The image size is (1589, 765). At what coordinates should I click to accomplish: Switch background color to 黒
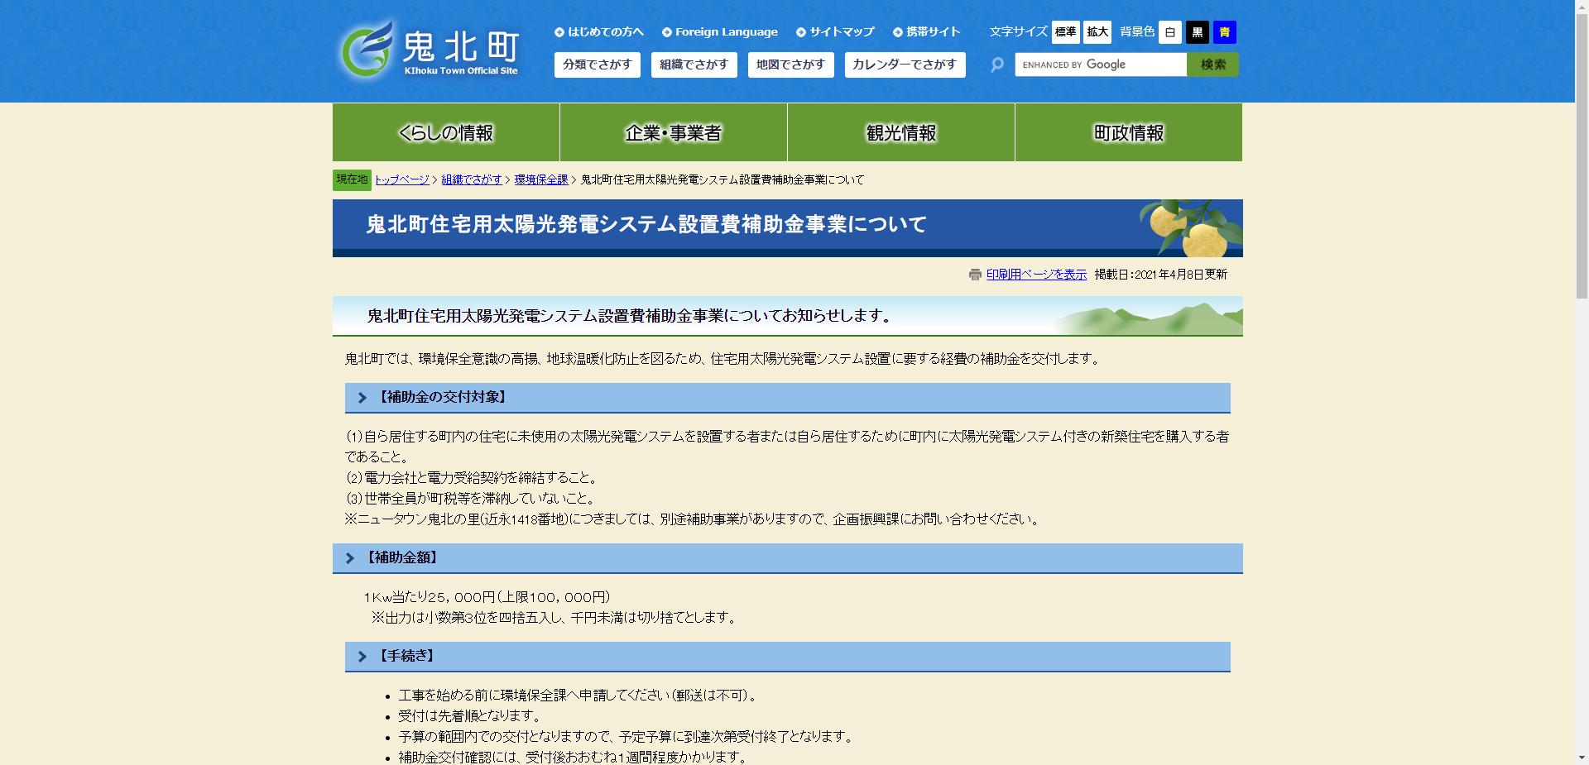coord(1196,32)
